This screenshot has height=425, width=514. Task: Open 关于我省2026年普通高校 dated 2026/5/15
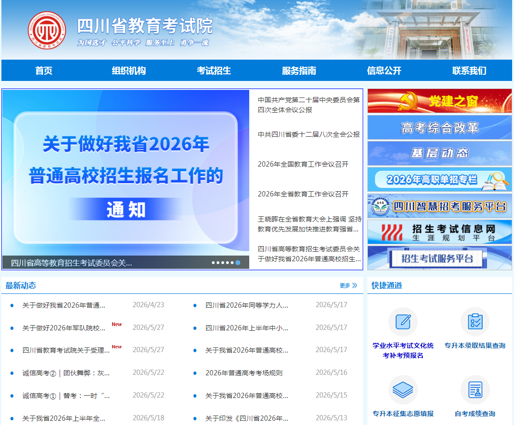(247, 396)
